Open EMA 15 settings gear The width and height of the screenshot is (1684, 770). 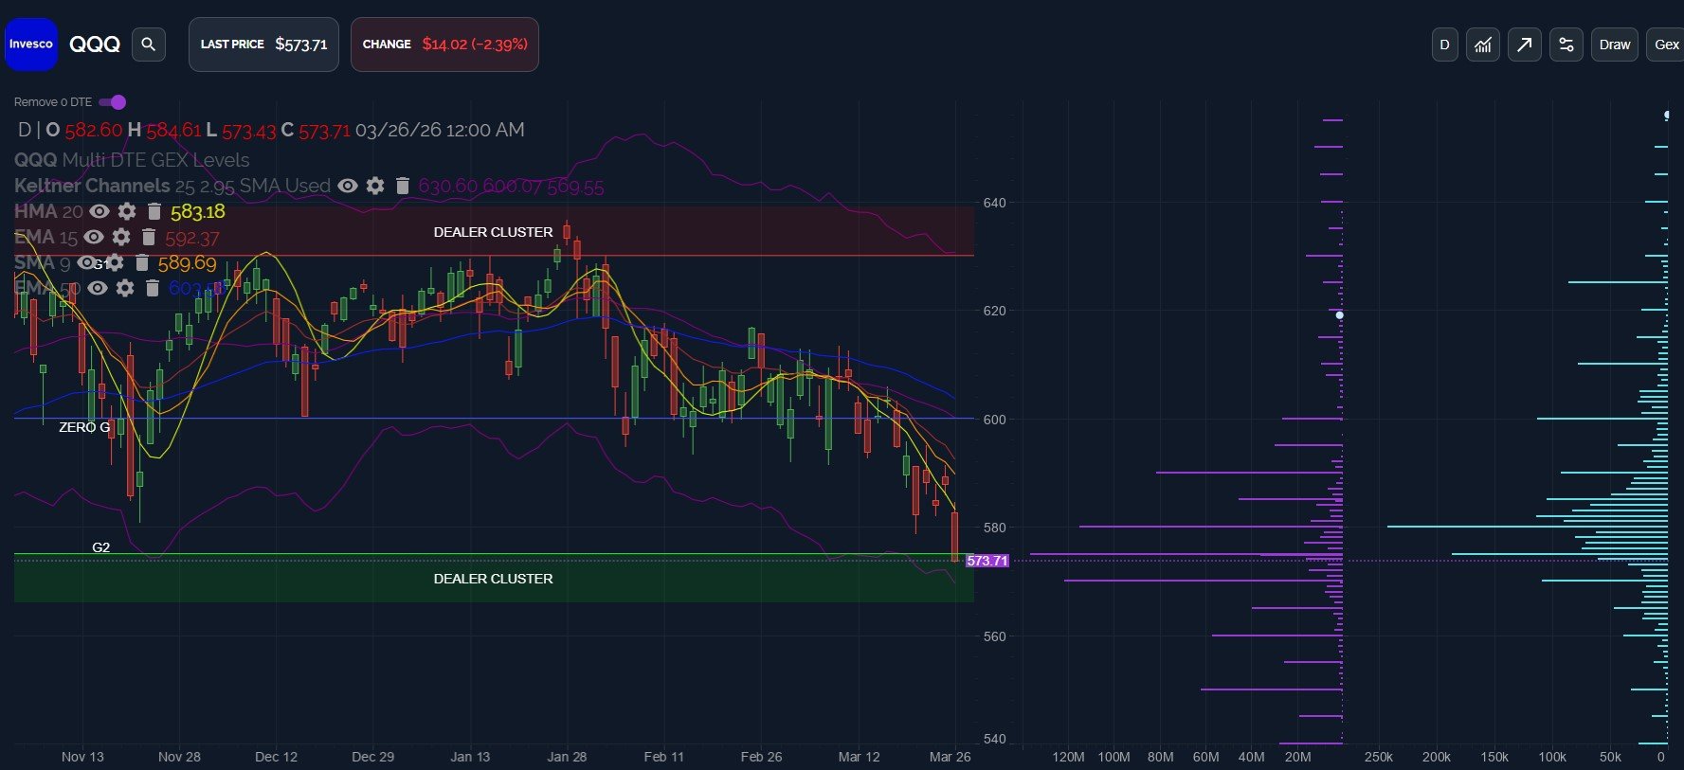pos(121,237)
